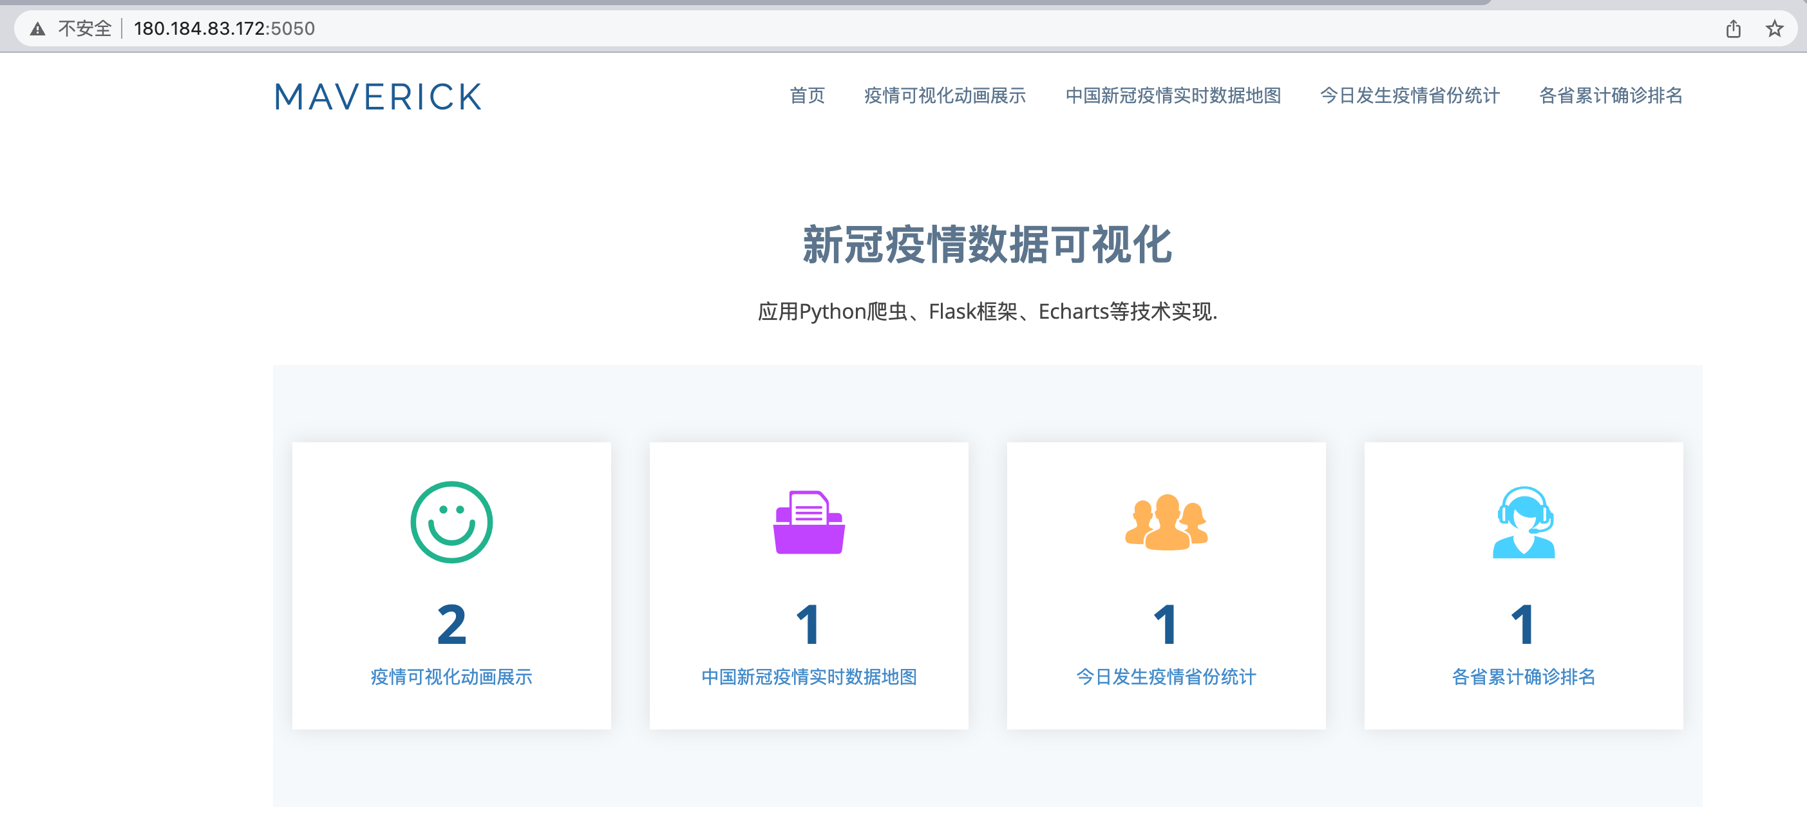1807x828 pixels.
Task: Click 疫情可视化动画展示 link in first card
Action: coord(451,677)
